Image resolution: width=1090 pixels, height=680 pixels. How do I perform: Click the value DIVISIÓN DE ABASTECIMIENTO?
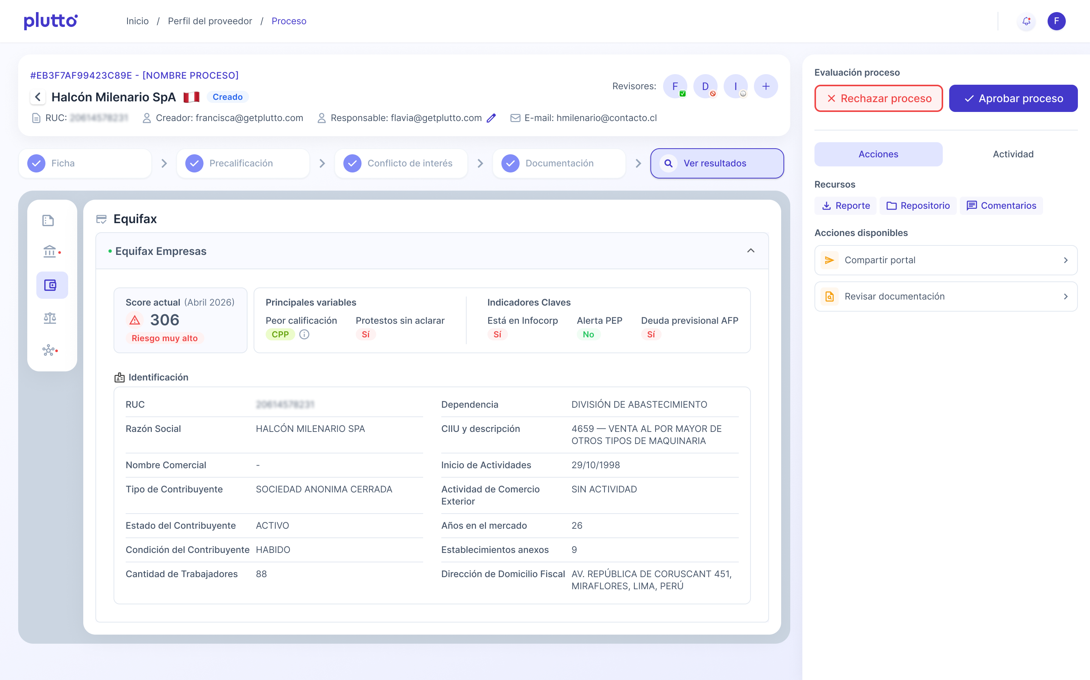(639, 404)
